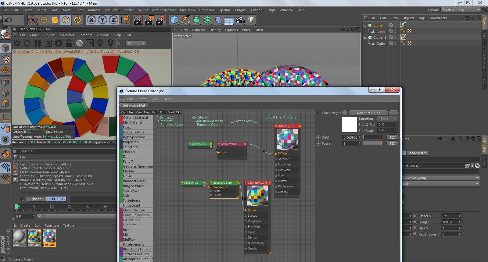Open the Sampling None dropdown
The width and height of the screenshot is (488, 262).
pyautogui.click(x=387, y=119)
